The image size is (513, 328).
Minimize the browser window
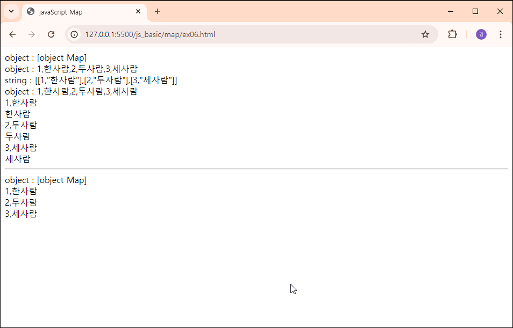click(x=451, y=11)
